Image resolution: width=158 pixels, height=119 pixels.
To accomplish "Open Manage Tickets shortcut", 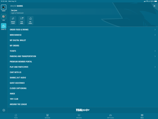I will click(13, 20).
